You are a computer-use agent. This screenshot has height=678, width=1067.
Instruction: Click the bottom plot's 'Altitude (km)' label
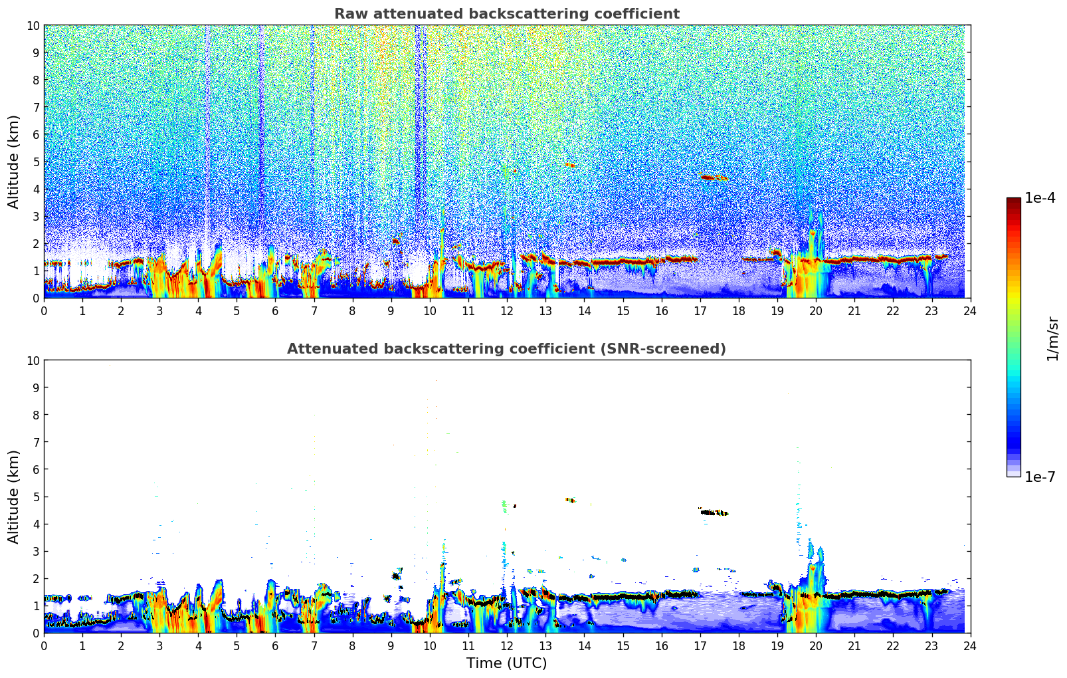[14, 497]
